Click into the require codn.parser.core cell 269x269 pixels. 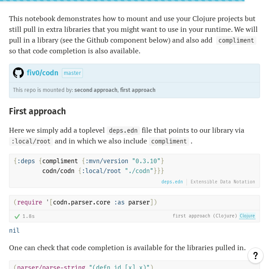point(134,203)
